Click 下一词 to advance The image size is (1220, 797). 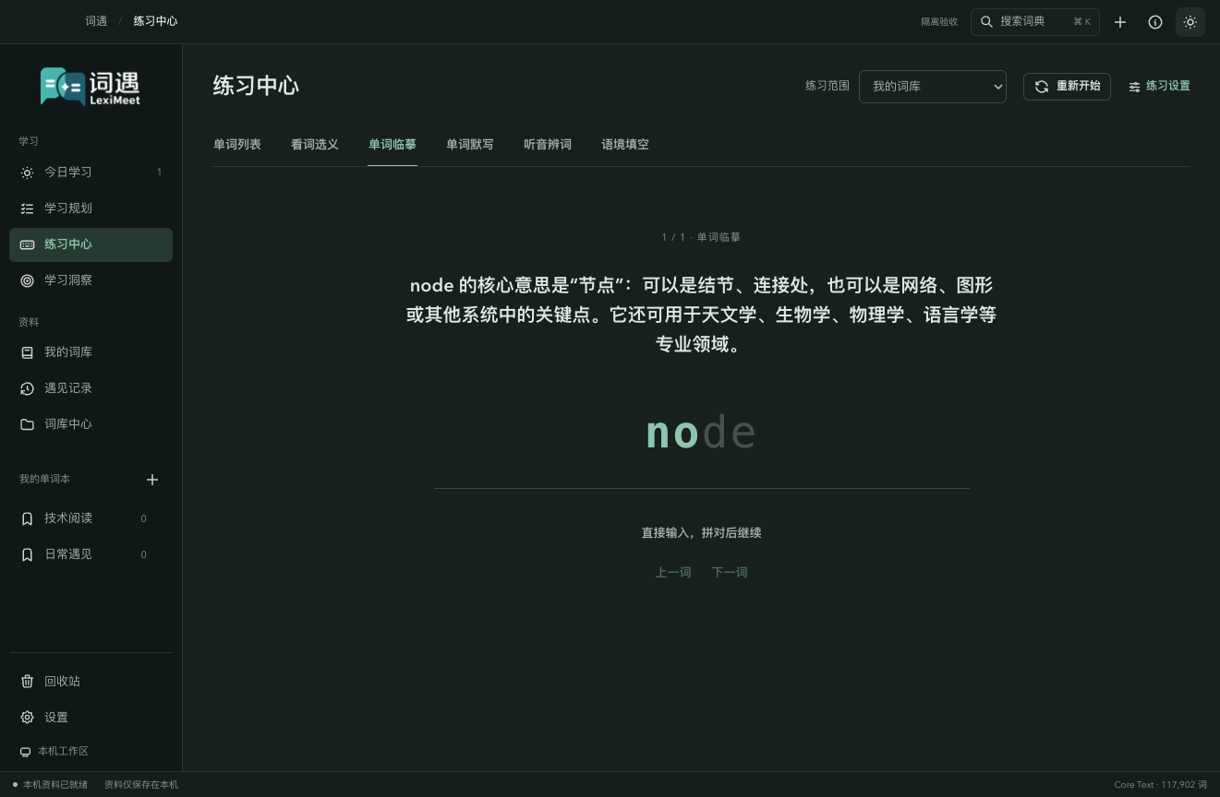click(x=730, y=573)
